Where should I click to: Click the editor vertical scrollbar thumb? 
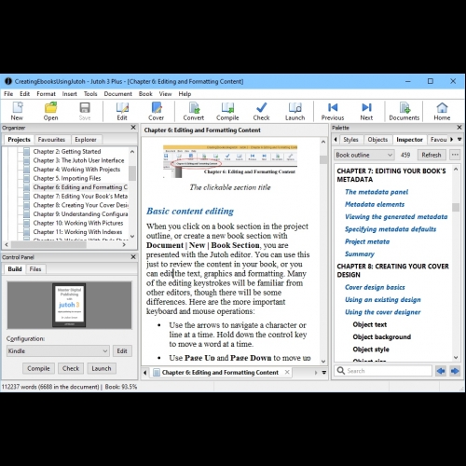coord(323,159)
